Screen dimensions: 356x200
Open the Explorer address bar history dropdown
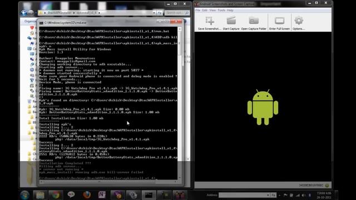[154, 13]
